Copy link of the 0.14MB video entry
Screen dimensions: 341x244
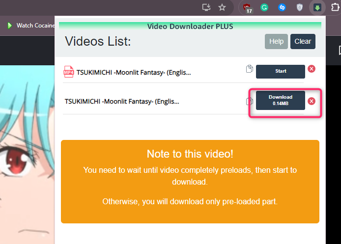(x=250, y=101)
